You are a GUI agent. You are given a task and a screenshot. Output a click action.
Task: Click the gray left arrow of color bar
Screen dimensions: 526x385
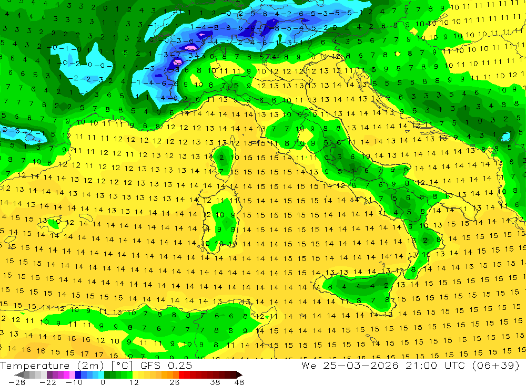coord(19,374)
